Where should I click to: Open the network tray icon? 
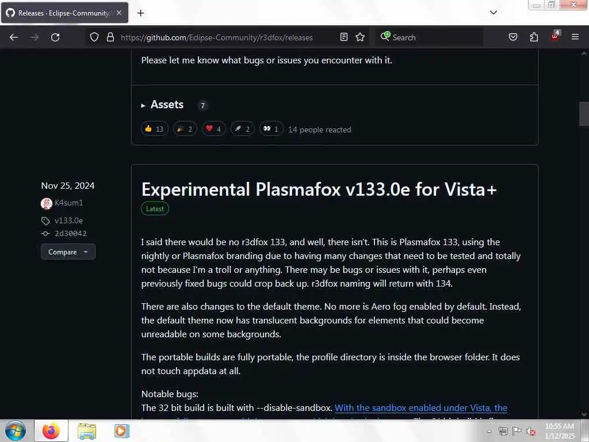(x=503, y=431)
